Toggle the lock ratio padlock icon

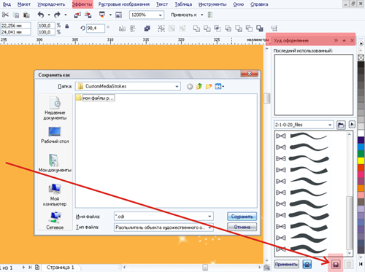click(x=67, y=26)
